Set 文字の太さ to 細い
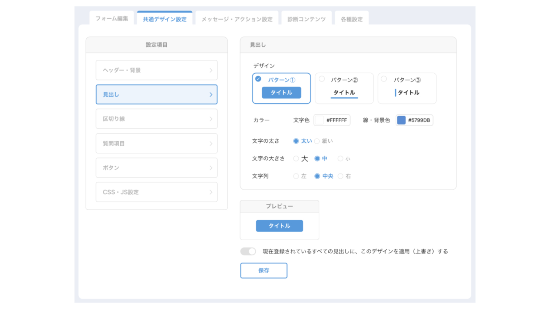The width and height of the screenshot is (550, 309). pos(317,141)
